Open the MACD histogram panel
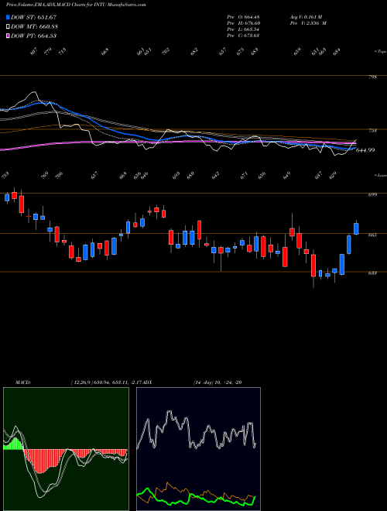The height and width of the screenshot is (511, 387). (66, 449)
